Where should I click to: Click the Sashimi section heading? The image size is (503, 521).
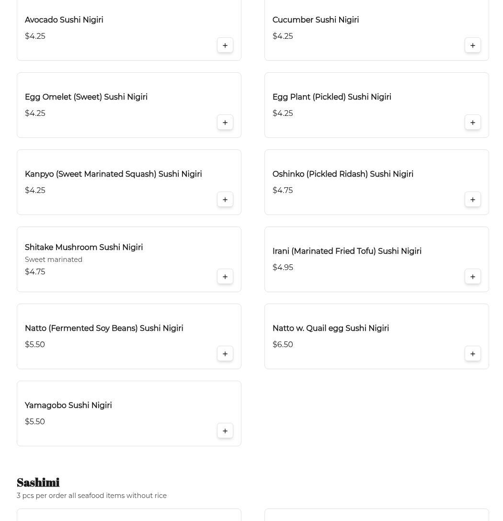(38, 482)
